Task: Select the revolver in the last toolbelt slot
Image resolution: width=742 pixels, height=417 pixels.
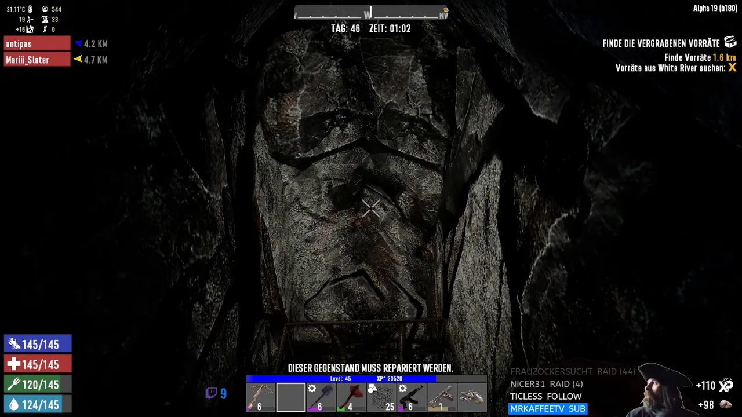Action: [x=472, y=397]
